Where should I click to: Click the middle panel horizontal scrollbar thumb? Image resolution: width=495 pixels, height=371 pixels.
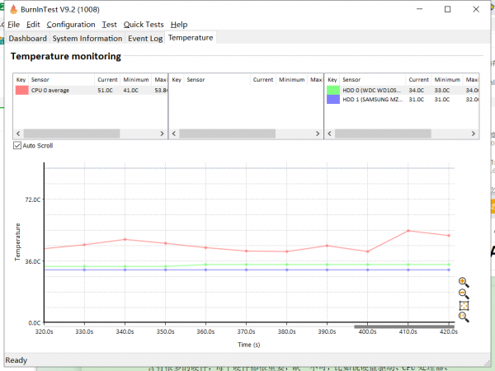pos(228,134)
